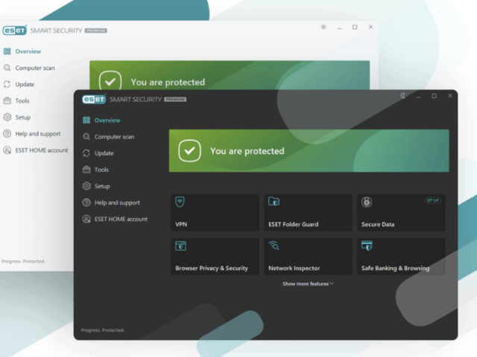Click the PREMIUM badge in the dark window title
Screen dimensions: 477x357
176,100
